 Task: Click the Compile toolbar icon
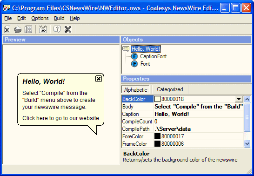coord(43,29)
